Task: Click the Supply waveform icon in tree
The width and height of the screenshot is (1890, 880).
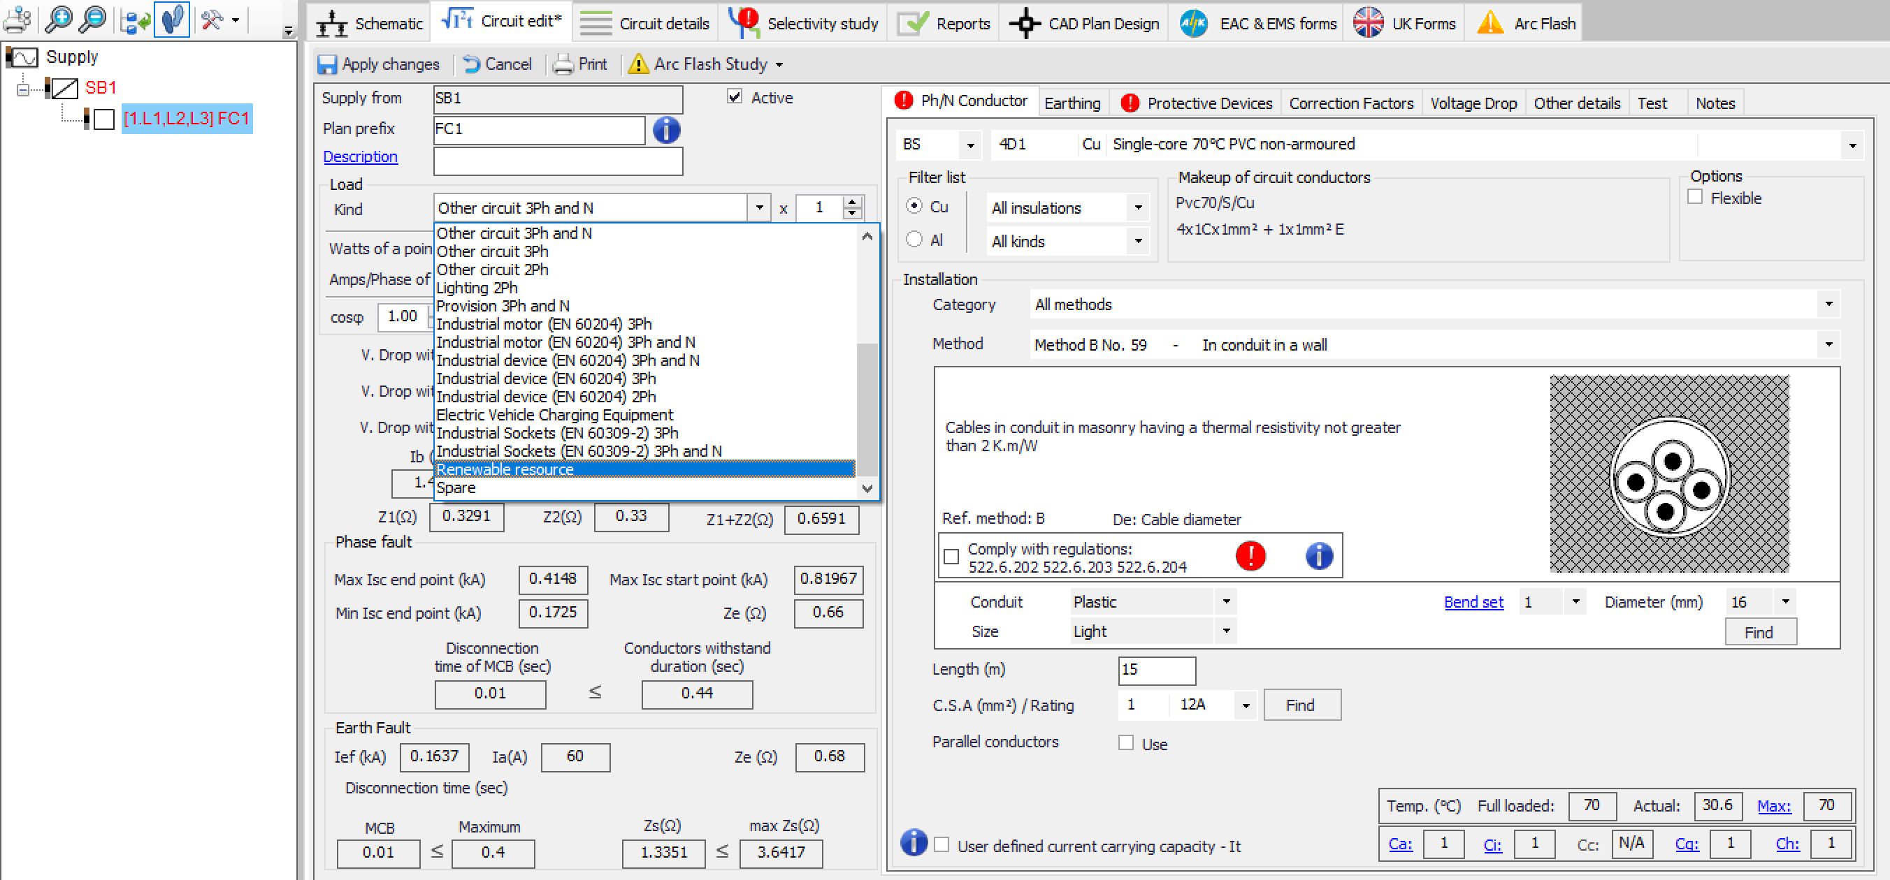Action: coord(22,57)
